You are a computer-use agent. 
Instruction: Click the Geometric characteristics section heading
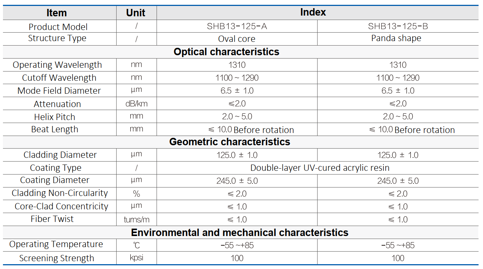tap(229, 142)
